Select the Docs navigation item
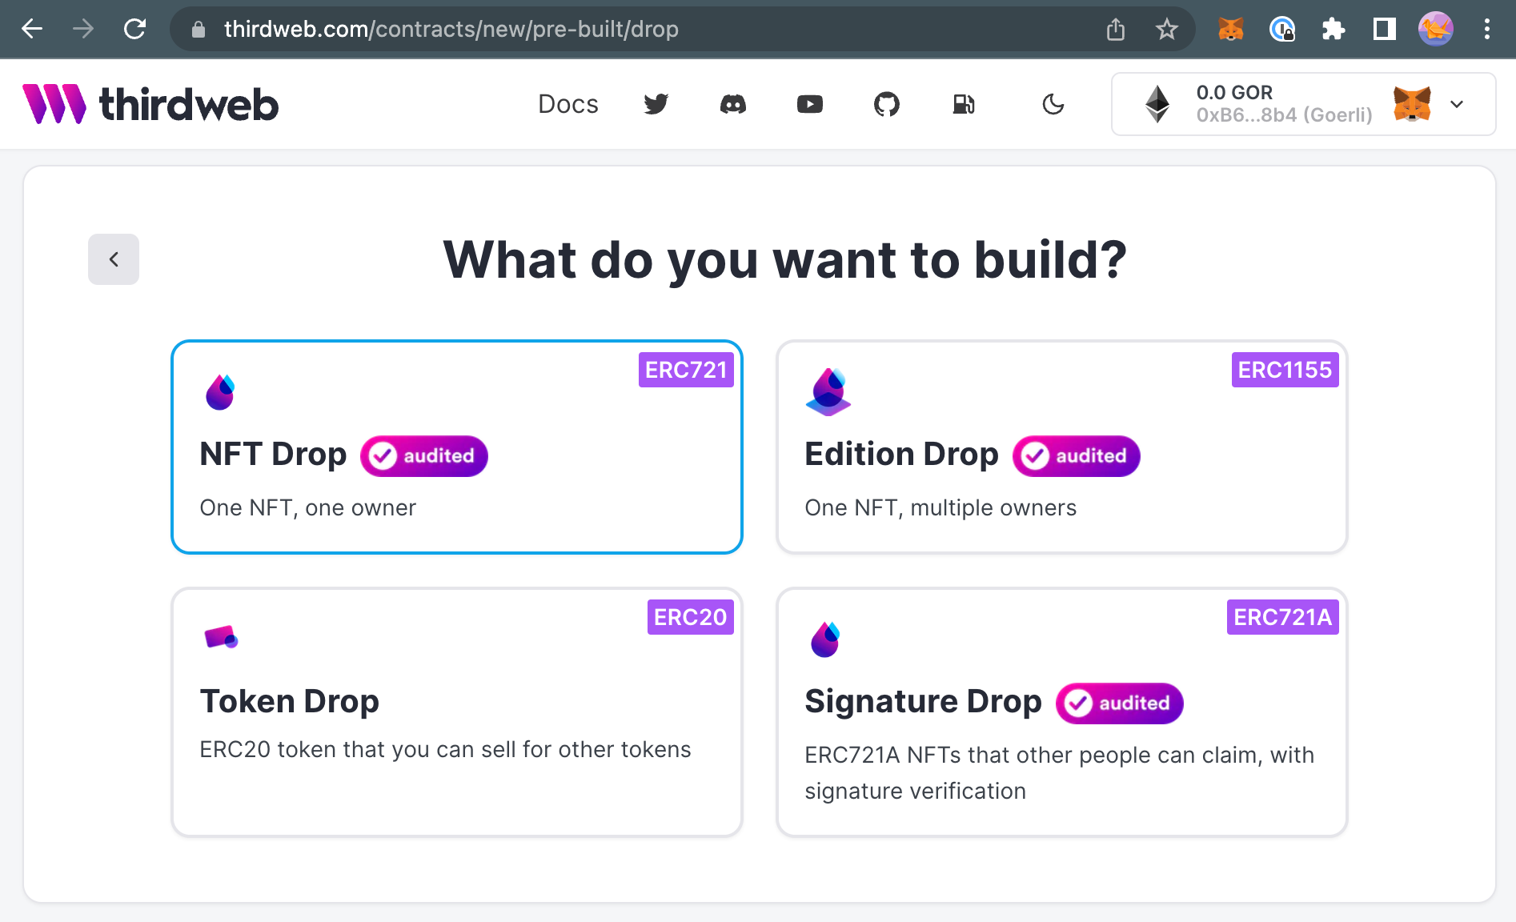Image resolution: width=1516 pixels, height=922 pixels. pos(568,104)
